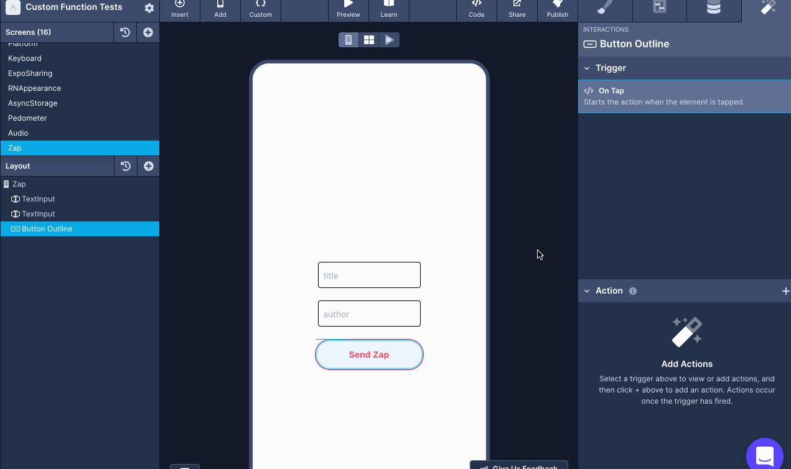Switch to the Styles brush tab
The image size is (791, 469).
coord(605,9)
